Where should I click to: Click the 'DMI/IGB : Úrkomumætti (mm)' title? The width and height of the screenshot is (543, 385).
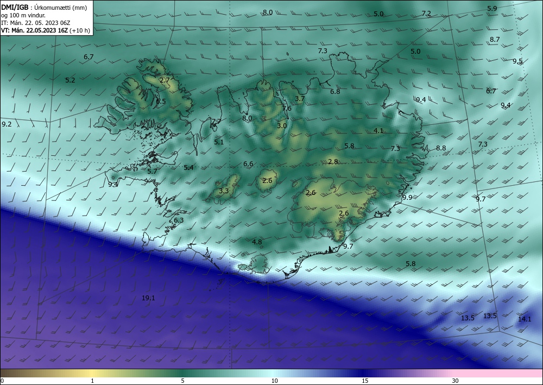click(44, 8)
